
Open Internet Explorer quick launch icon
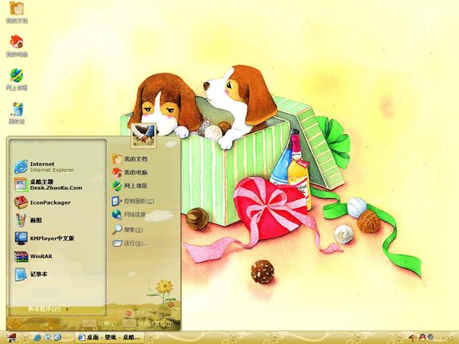click(37, 338)
